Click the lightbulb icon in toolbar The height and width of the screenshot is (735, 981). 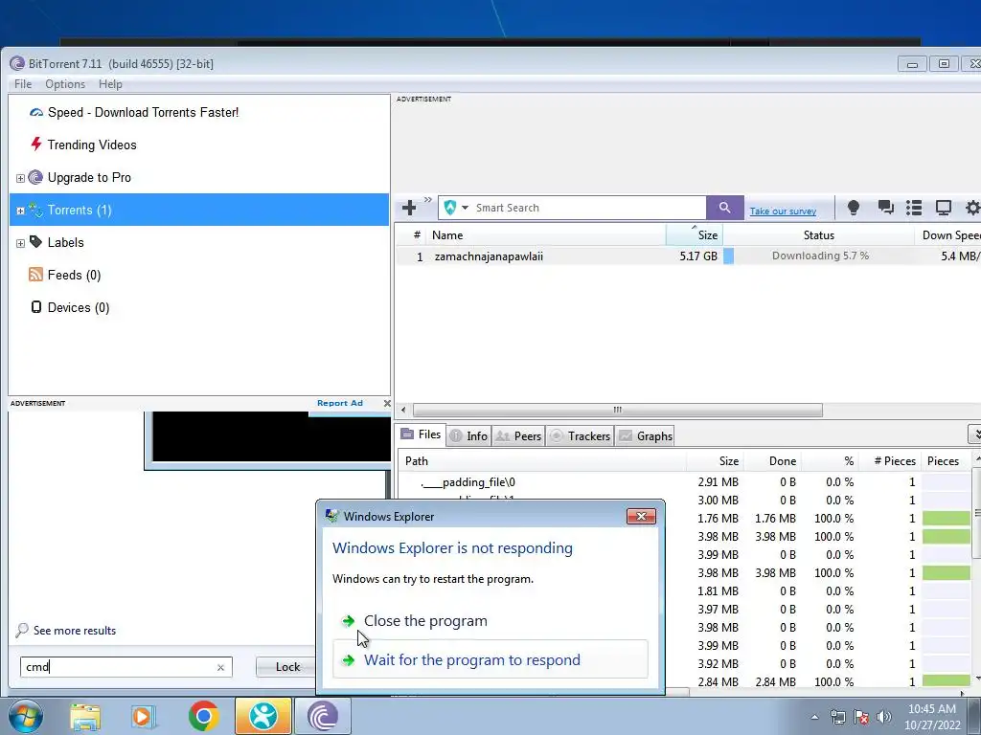[x=853, y=208]
